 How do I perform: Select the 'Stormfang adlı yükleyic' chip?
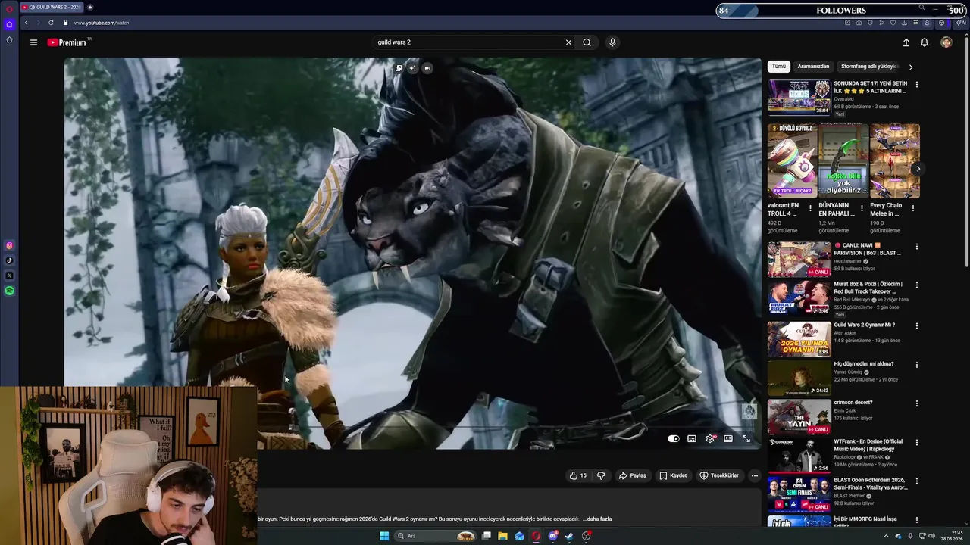[869, 67]
